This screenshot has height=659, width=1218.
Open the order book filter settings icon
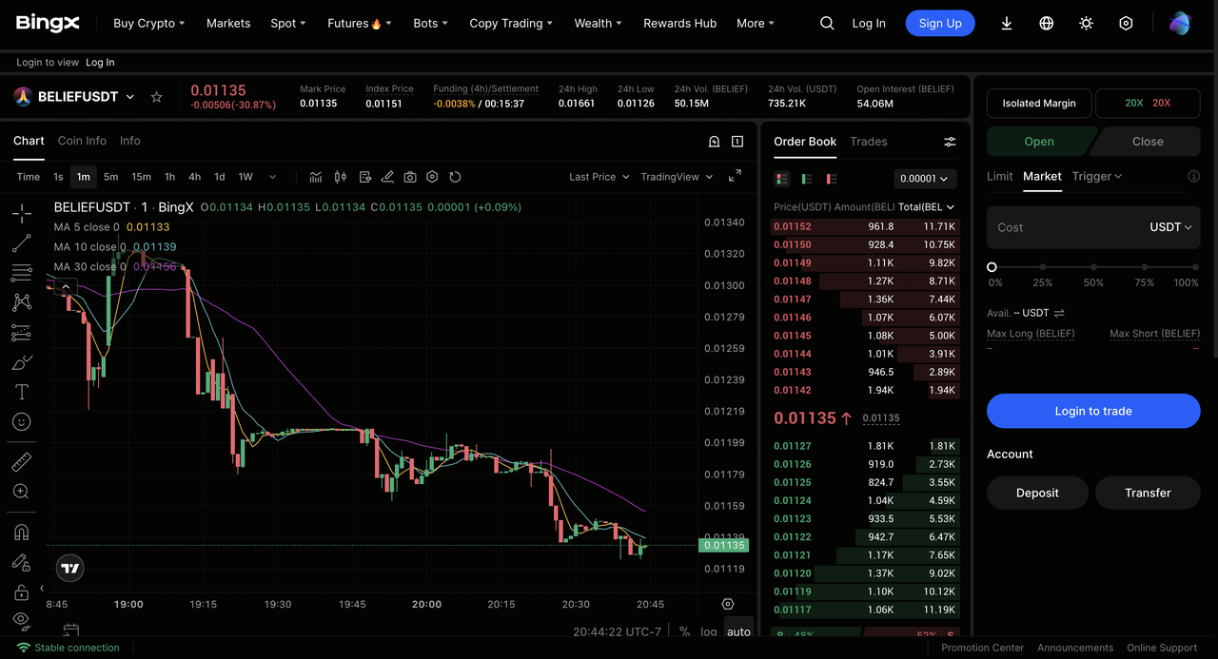coord(950,142)
